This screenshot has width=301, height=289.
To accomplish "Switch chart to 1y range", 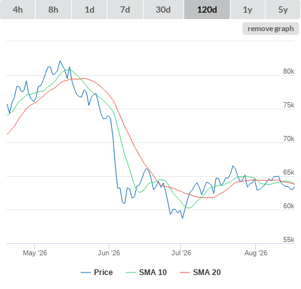I will (x=248, y=10).
